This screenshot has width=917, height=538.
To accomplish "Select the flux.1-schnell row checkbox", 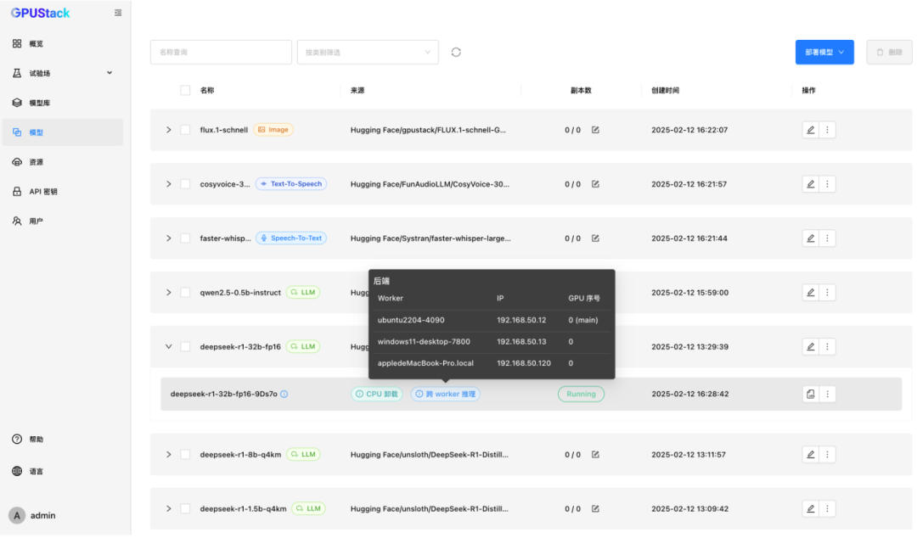I will [185, 130].
